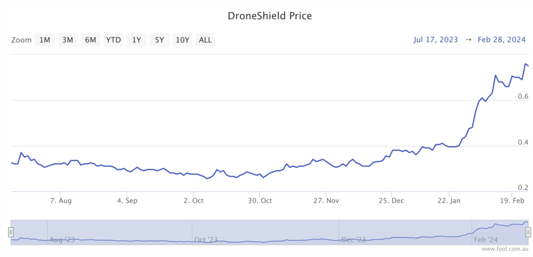Choose the 6M zoom option
This screenshot has height=257, width=533.
[x=91, y=40]
